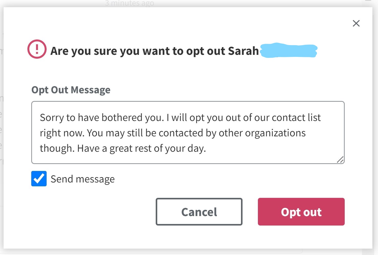This screenshot has height=255, width=378.
Task: Click "contact list" in the message text
Action: coord(296,118)
